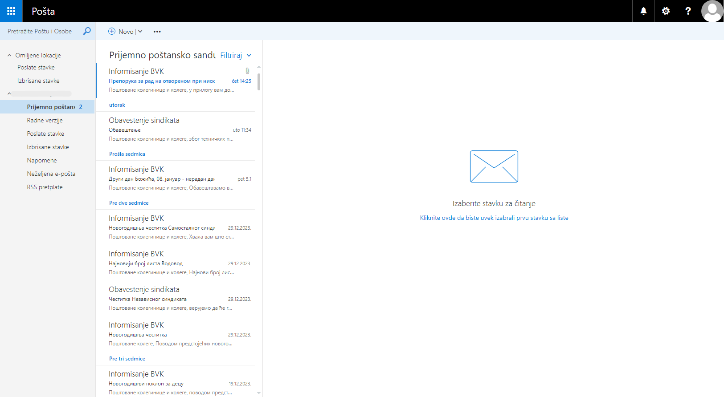Click Prošla sedmica group header
This screenshot has height=397, width=724.
point(127,154)
